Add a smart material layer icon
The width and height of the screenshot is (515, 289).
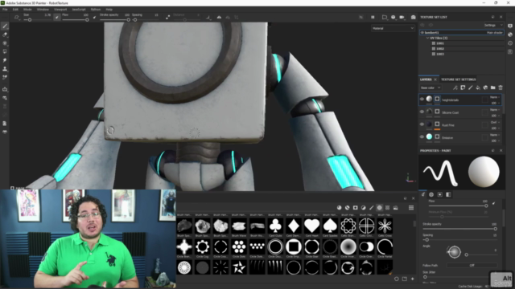pyautogui.click(x=485, y=88)
